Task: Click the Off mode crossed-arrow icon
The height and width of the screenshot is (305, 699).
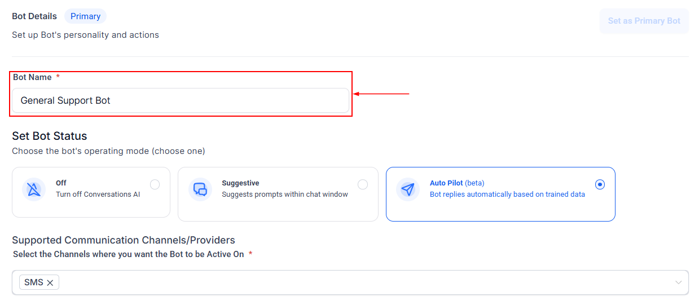Action: click(34, 189)
